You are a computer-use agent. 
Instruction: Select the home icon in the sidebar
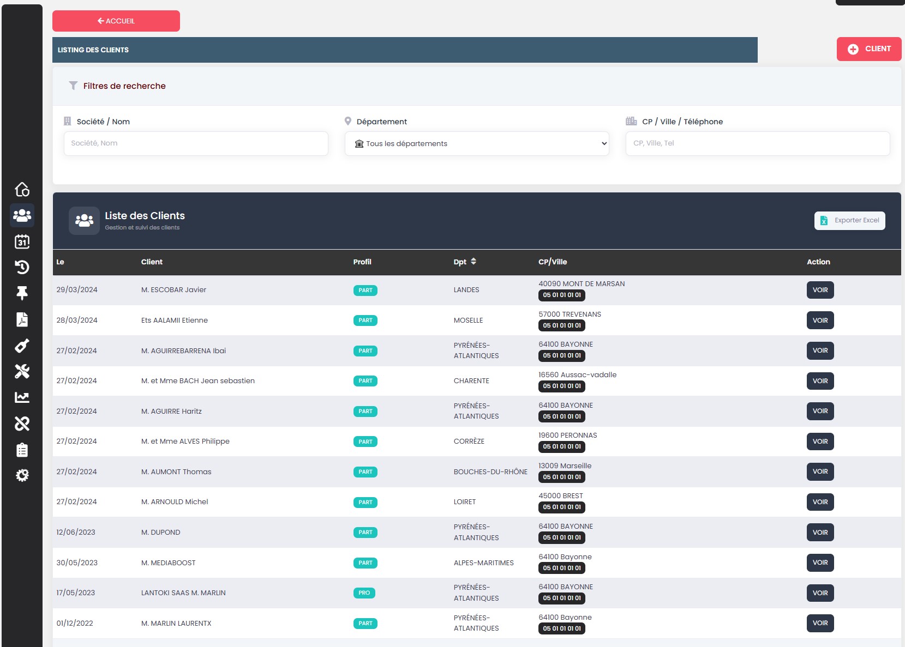point(22,190)
